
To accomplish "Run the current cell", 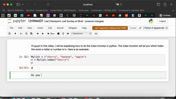I will coord(51,34).
